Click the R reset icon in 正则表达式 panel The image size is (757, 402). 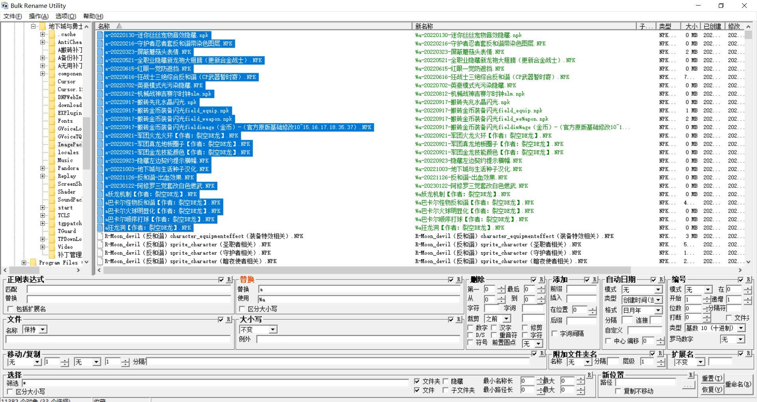(x=229, y=280)
